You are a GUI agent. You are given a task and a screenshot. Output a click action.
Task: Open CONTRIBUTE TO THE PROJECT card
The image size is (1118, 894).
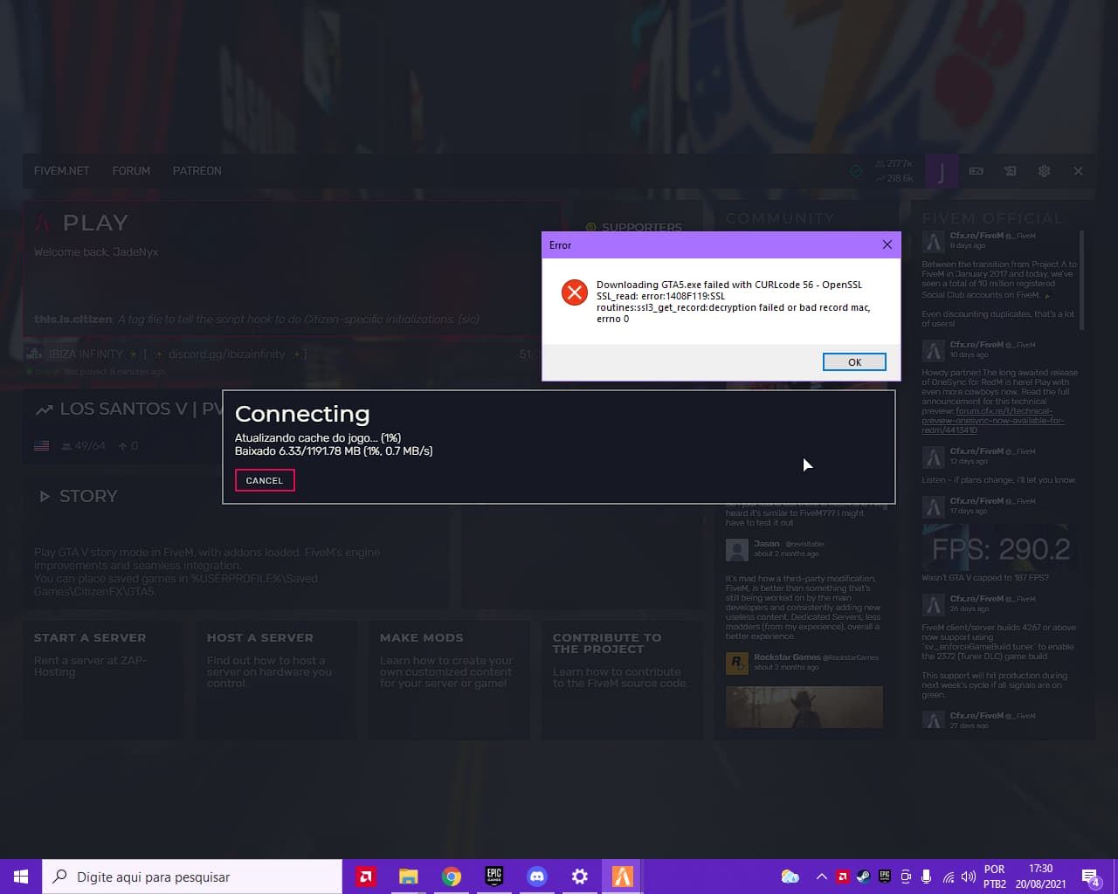622,680
